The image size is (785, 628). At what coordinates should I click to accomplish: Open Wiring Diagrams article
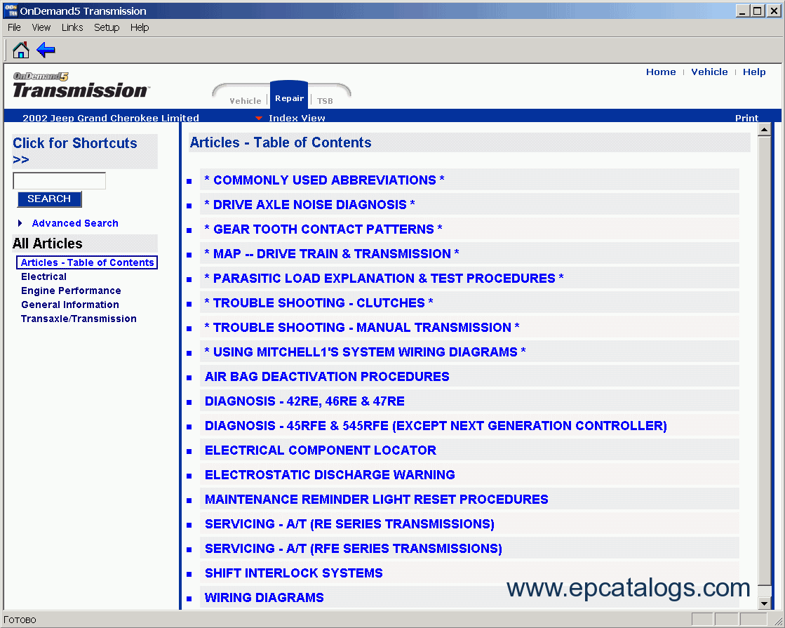coord(264,597)
